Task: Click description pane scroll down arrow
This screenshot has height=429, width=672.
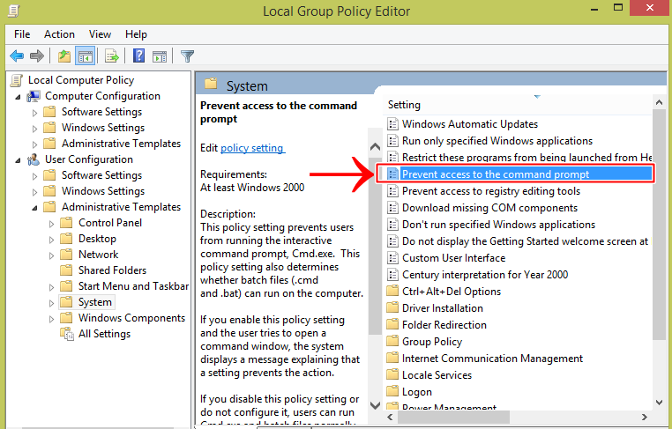Action: (x=375, y=404)
